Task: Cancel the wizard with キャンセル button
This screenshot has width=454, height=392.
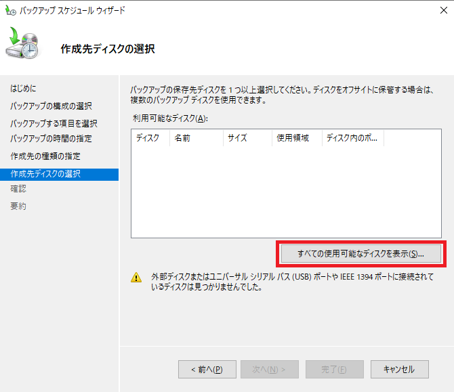Action: (399, 369)
